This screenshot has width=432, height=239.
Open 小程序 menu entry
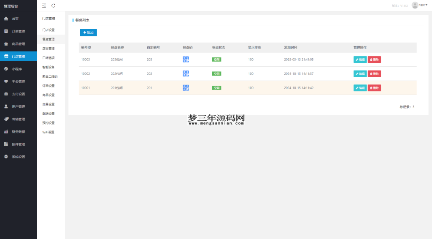coord(19,69)
